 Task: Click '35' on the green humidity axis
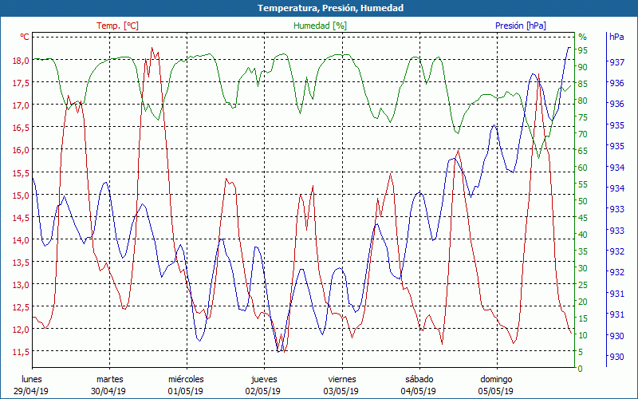click(x=583, y=251)
